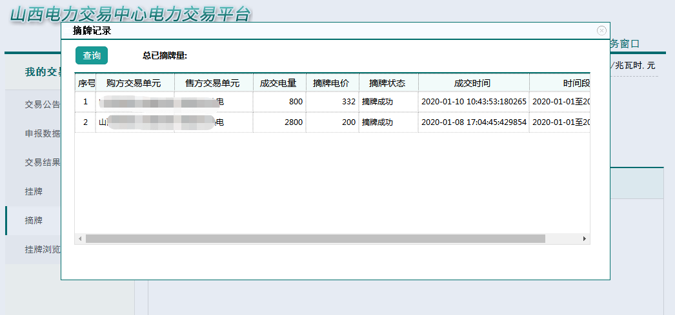This screenshot has height=315, width=675.
Task: Click 售方交易单元 column header
Action: 212,83
